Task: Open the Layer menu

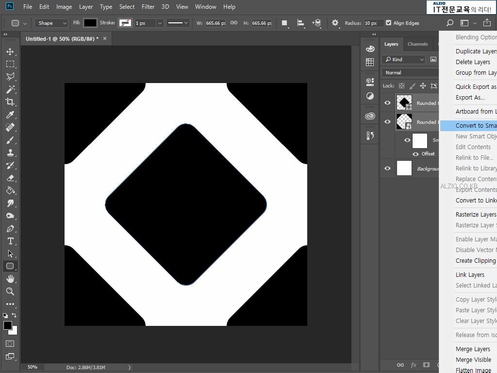Action: pyautogui.click(x=86, y=7)
